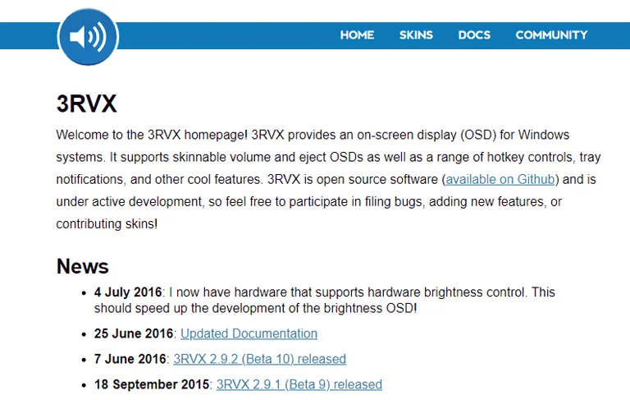Click the 'hardware brightness control' news text
This screenshot has width=630, height=400.
click(446, 292)
